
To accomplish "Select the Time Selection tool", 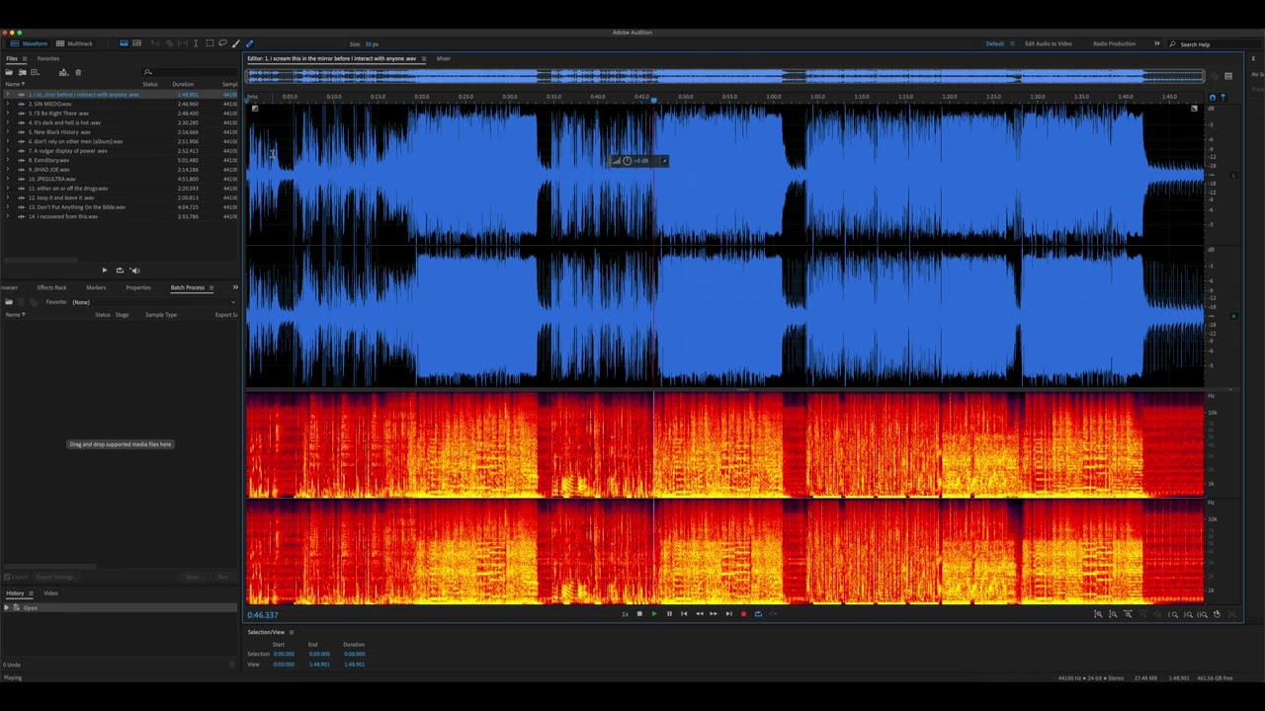I will 196,43.
